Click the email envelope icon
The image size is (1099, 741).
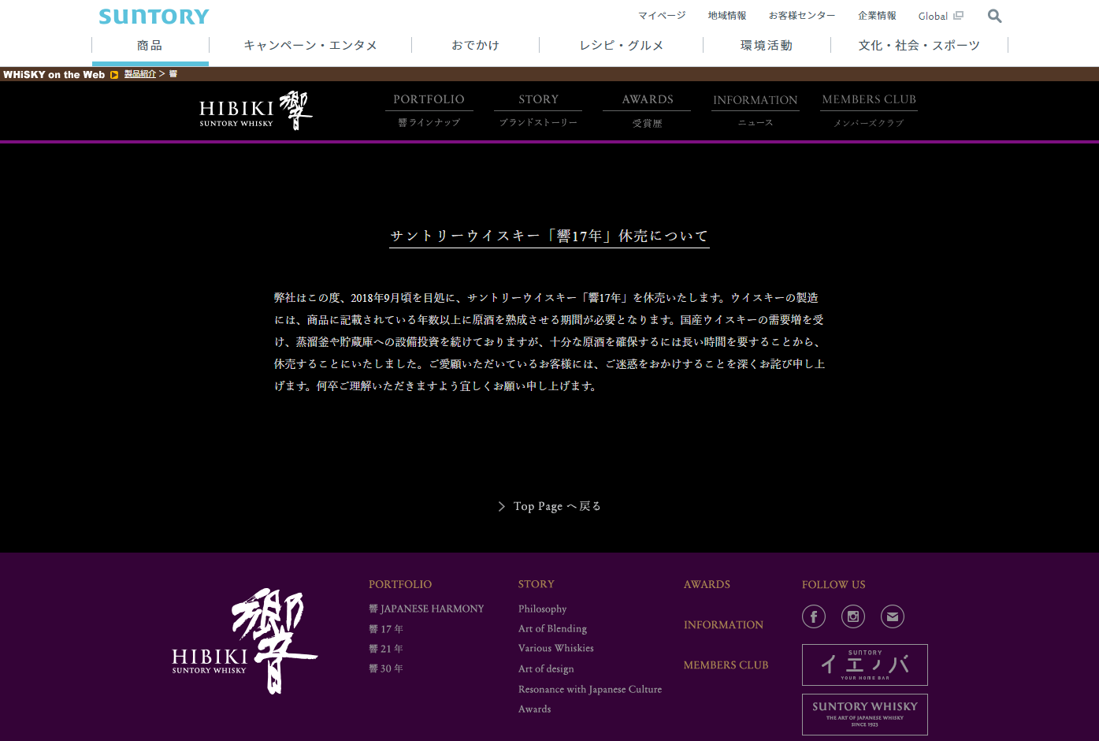click(893, 616)
